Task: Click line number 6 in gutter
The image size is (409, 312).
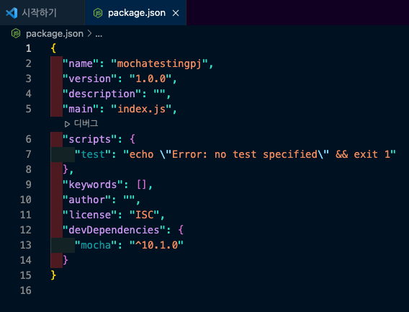Action: coord(28,139)
